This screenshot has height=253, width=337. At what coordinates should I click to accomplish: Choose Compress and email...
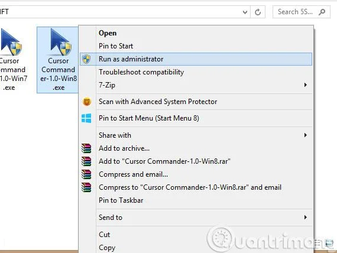coord(196,174)
